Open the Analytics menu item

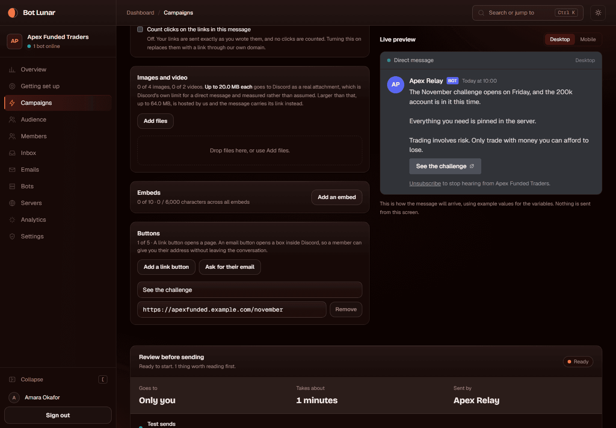(x=58, y=220)
